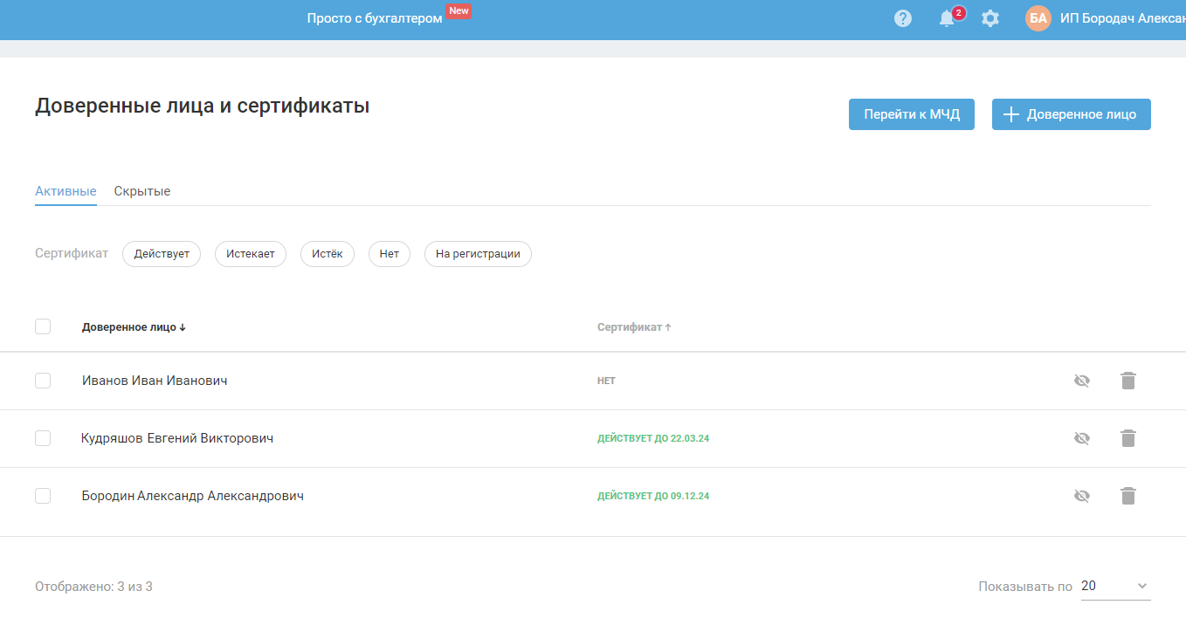Check the box next to Кудряшов Евгений Викторович

pos(43,438)
